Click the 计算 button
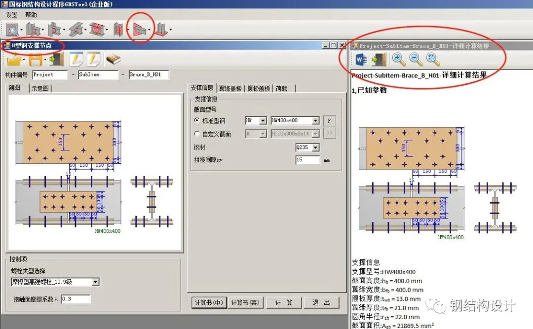The height and width of the screenshot is (329, 533). (x=283, y=302)
